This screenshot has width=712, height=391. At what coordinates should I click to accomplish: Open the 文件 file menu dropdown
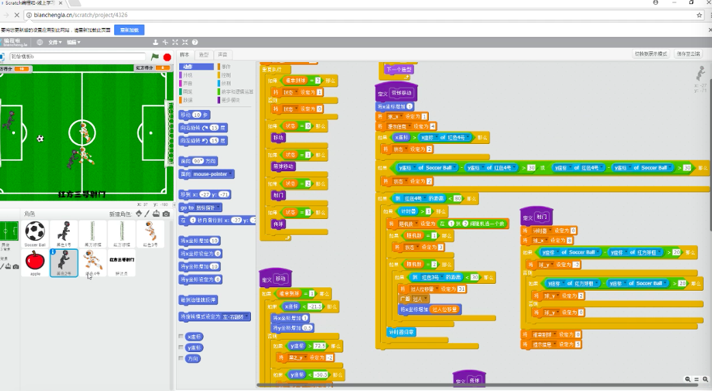tap(55, 42)
